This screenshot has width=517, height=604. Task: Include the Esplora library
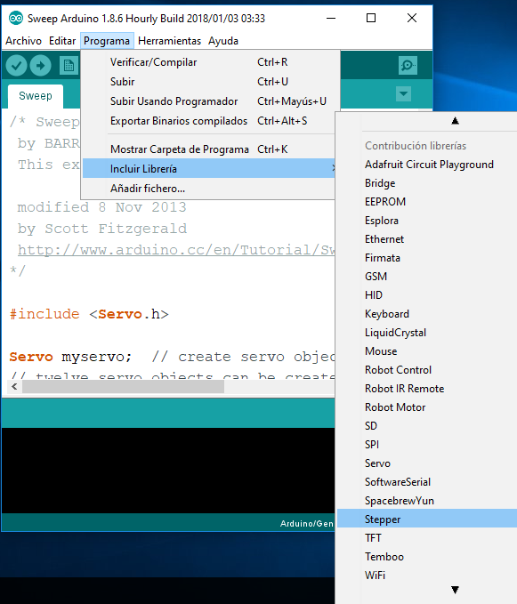(x=427, y=221)
